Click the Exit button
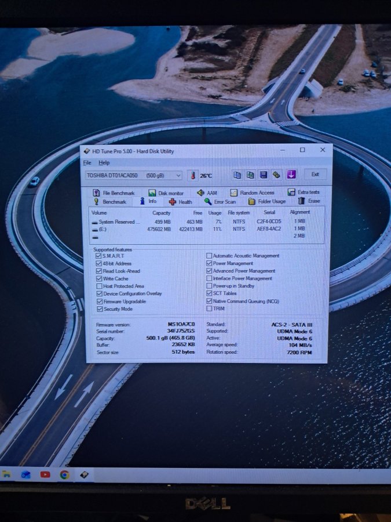 [315, 174]
